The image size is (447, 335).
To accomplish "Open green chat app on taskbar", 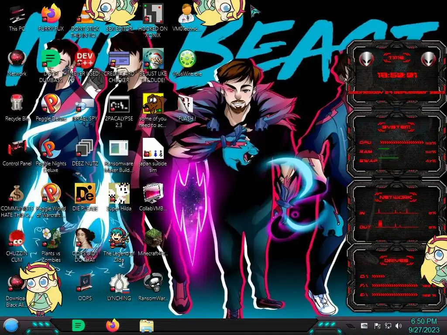I will coord(79,325).
